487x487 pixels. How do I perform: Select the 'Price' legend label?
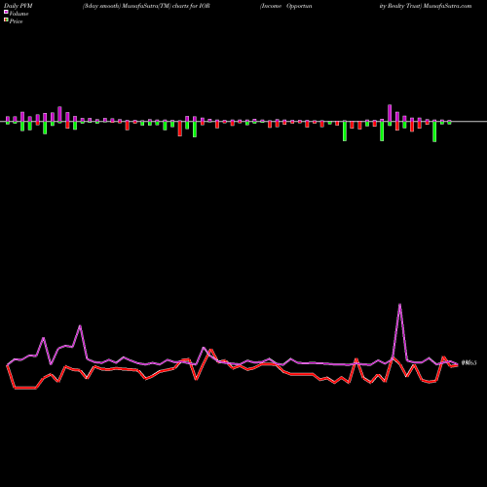[16, 21]
